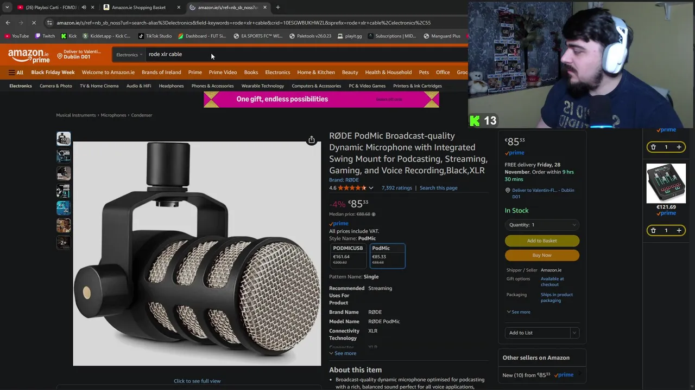Click the share icon above product image

coord(312,140)
